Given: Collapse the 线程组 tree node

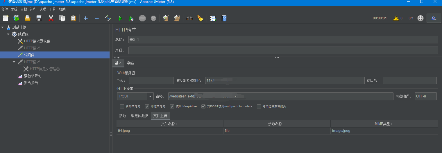Looking at the screenshot, I should 8,34.
